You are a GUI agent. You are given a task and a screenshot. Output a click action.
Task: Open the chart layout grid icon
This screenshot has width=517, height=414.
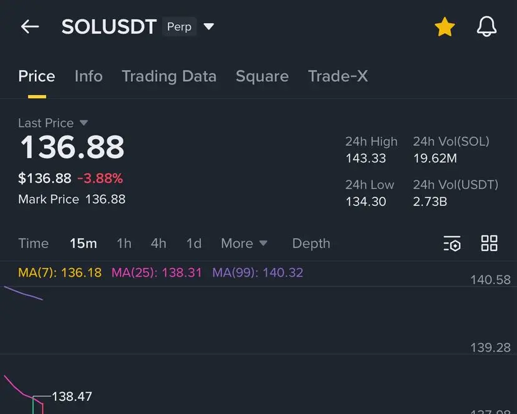tap(490, 244)
